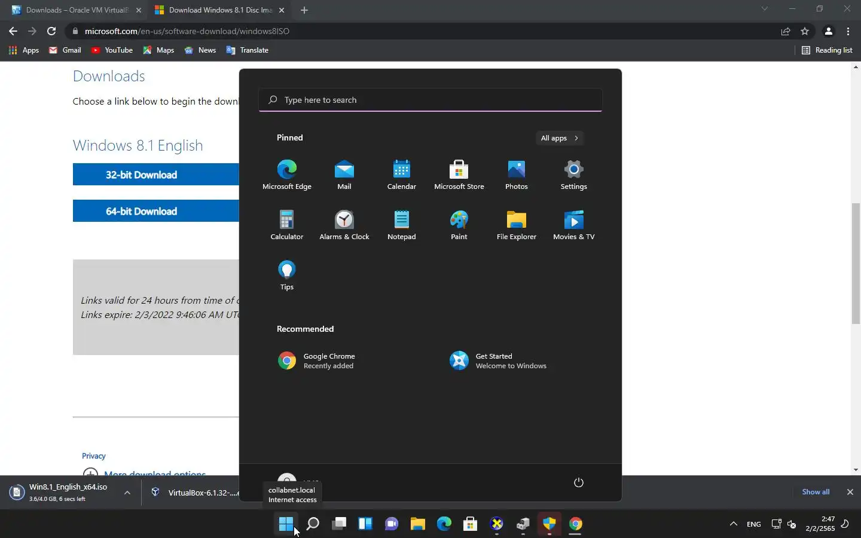
Task: Click ENG language indicator
Action: [x=754, y=524]
